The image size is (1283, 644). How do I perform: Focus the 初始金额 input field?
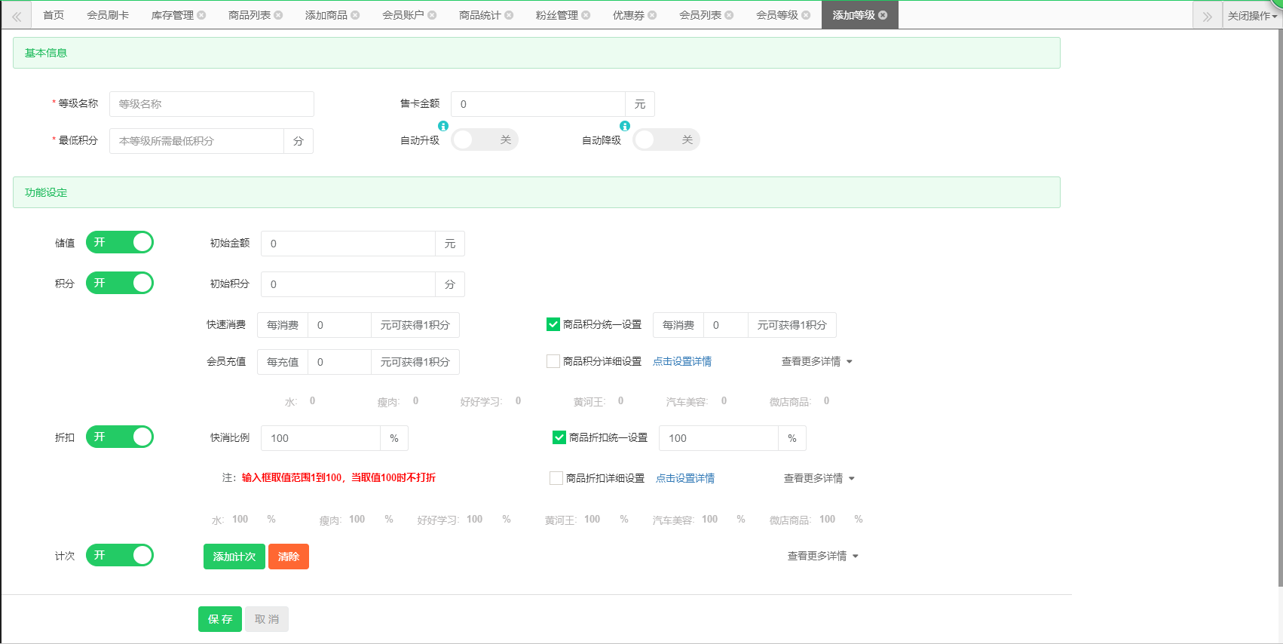(x=348, y=244)
